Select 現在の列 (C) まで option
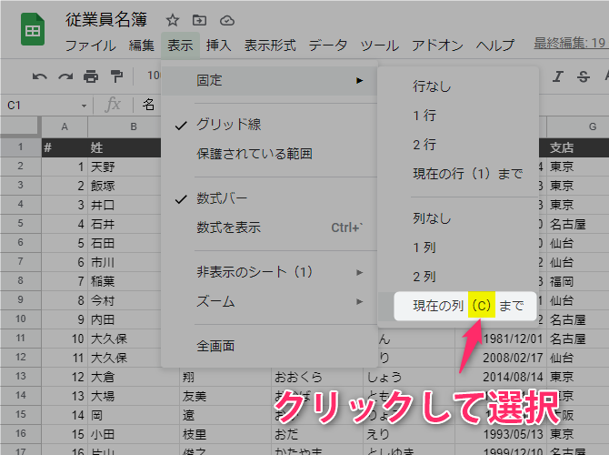609x455 pixels. coord(465,306)
